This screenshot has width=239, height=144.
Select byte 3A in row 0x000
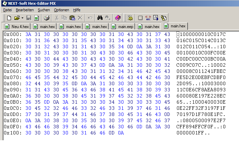[28, 34]
